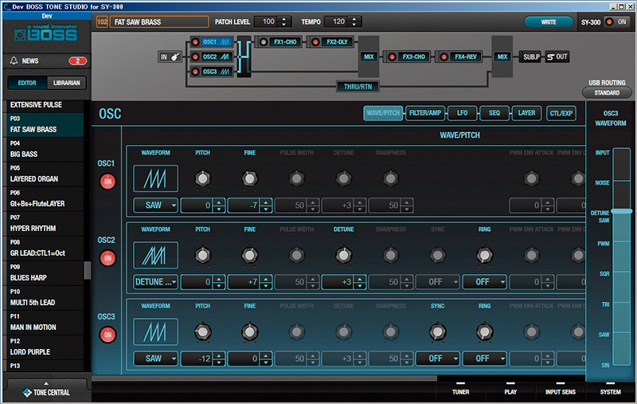This screenshot has height=404, width=637.
Task: Toggle power dot on FX1-CHO block
Action: click(x=264, y=42)
